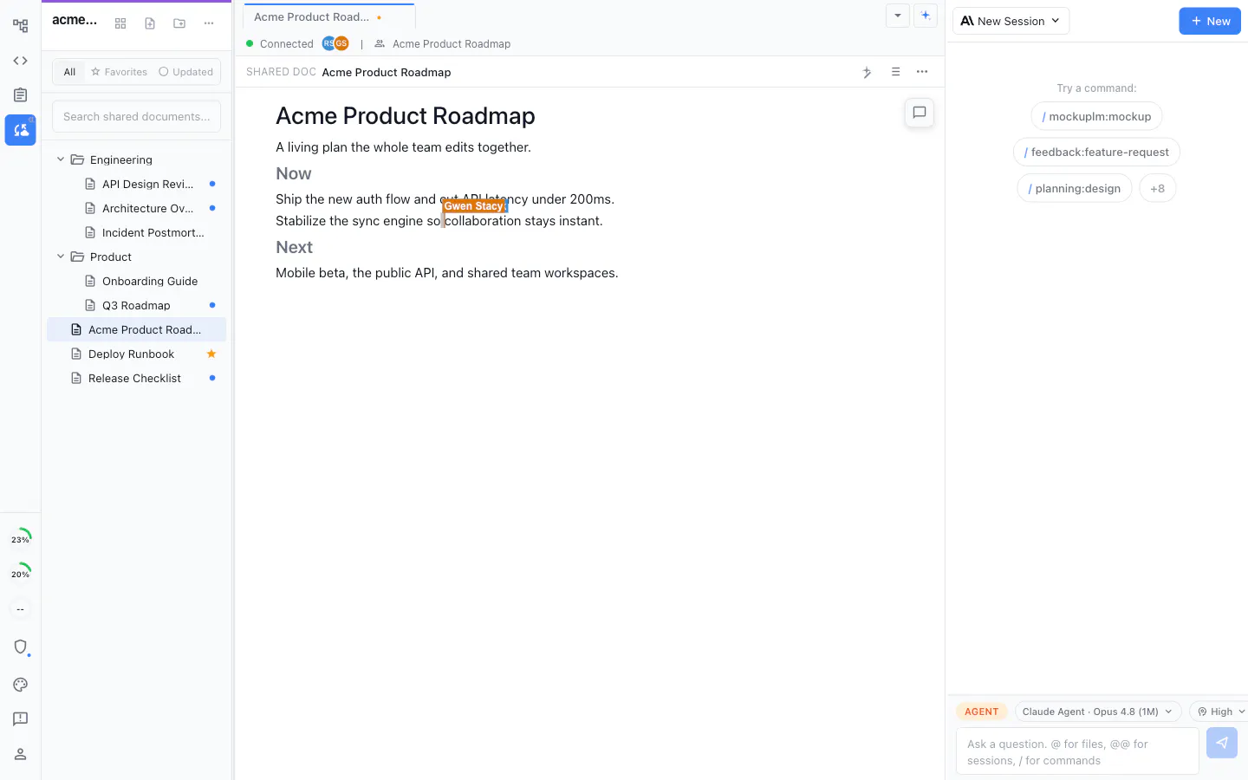Image resolution: width=1248 pixels, height=780 pixels.
Task: Click the Now section heading
Action: click(293, 173)
